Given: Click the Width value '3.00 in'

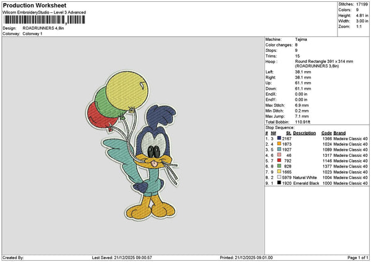Looking at the screenshot, I should point(362,21).
